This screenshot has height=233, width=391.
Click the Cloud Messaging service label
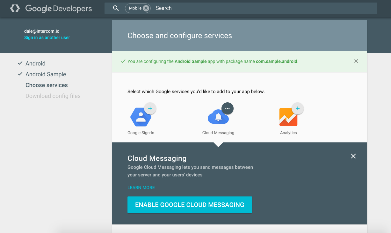click(218, 133)
